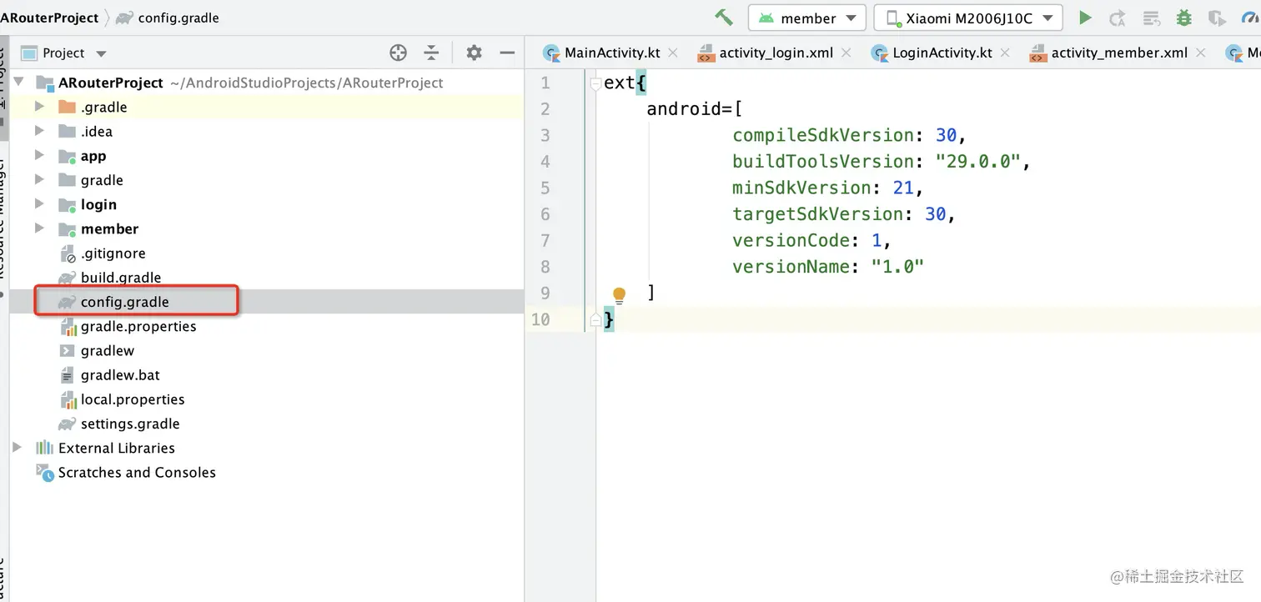Image resolution: width=1261 pixels, height=602 pixels.
Task: Close the activity_login.xml tab
Action: tap(847, 53)
